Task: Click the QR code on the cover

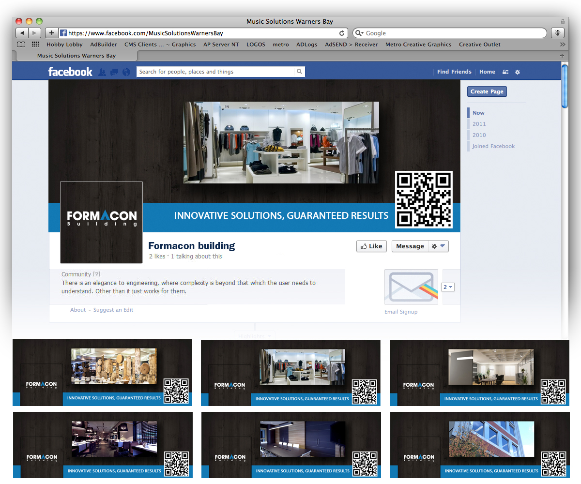Action: pyautogui.click(x=424, y=199)
